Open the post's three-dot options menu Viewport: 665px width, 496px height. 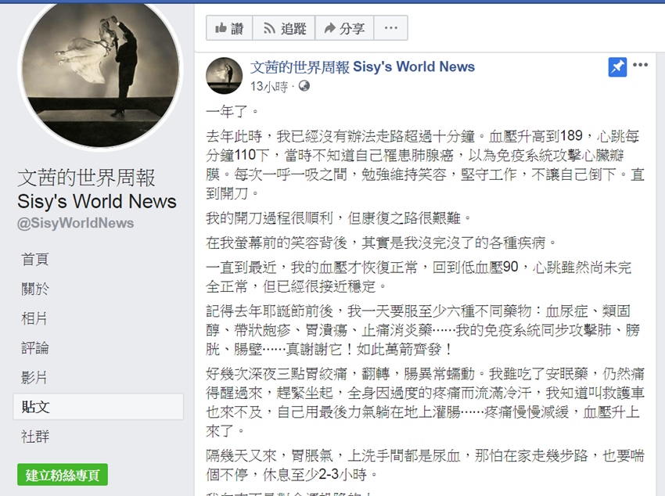[x=640, y=65]
